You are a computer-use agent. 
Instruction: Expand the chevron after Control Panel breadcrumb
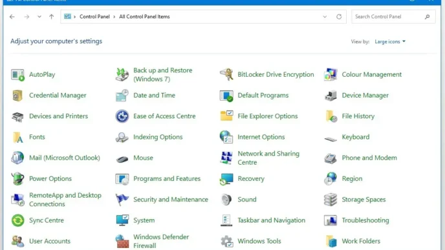114,17
